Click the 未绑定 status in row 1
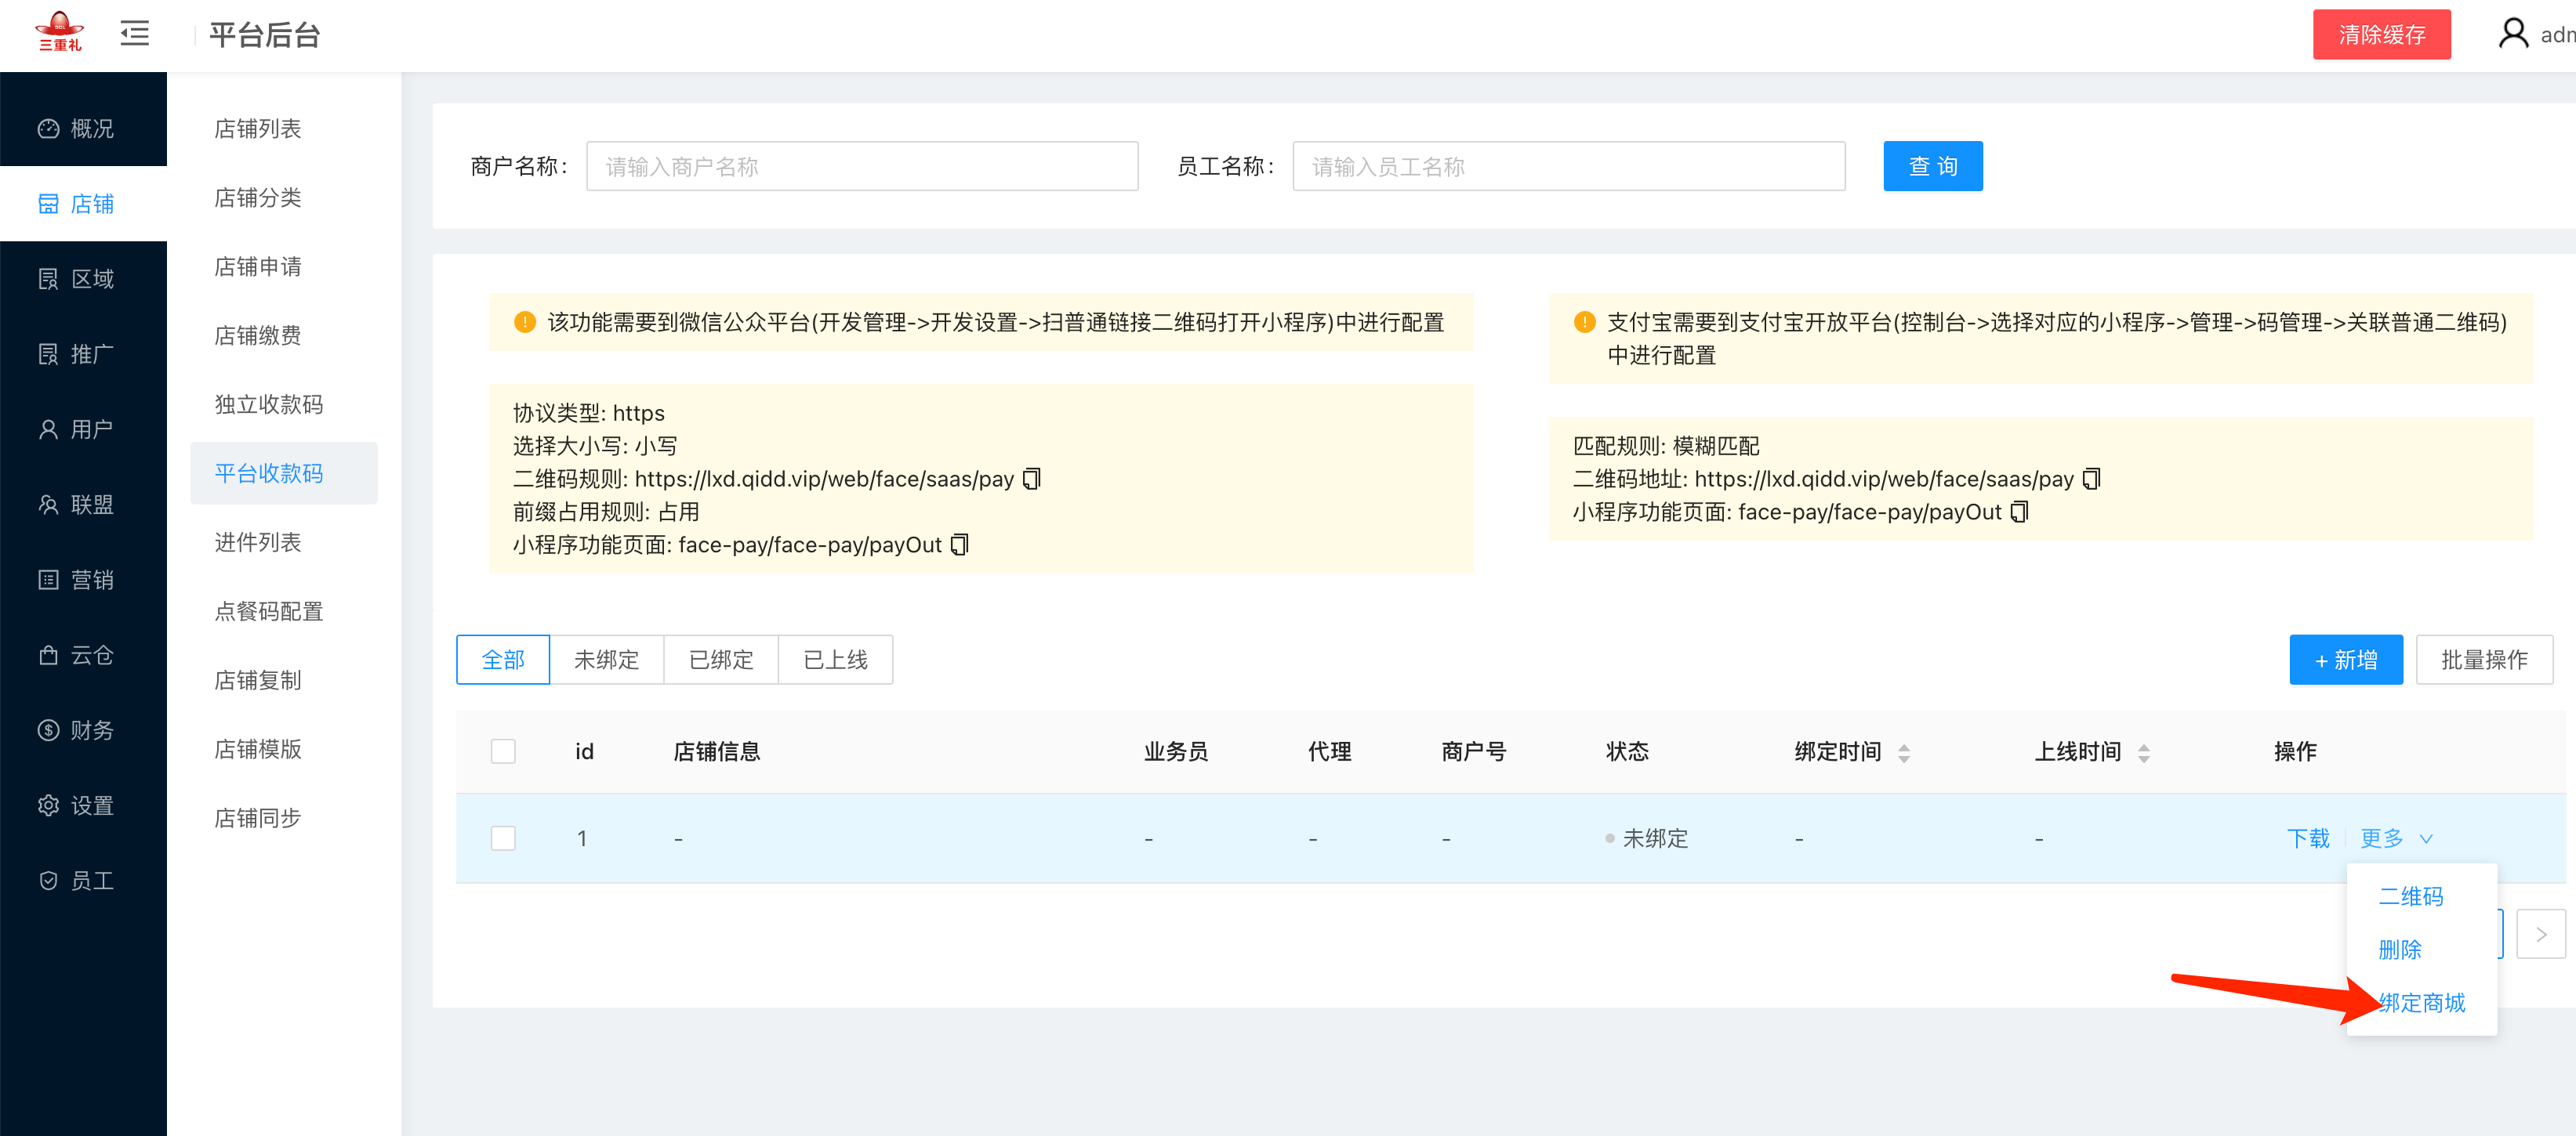This screenshot has height=1136, width=2576. (x=1647, y=838)
